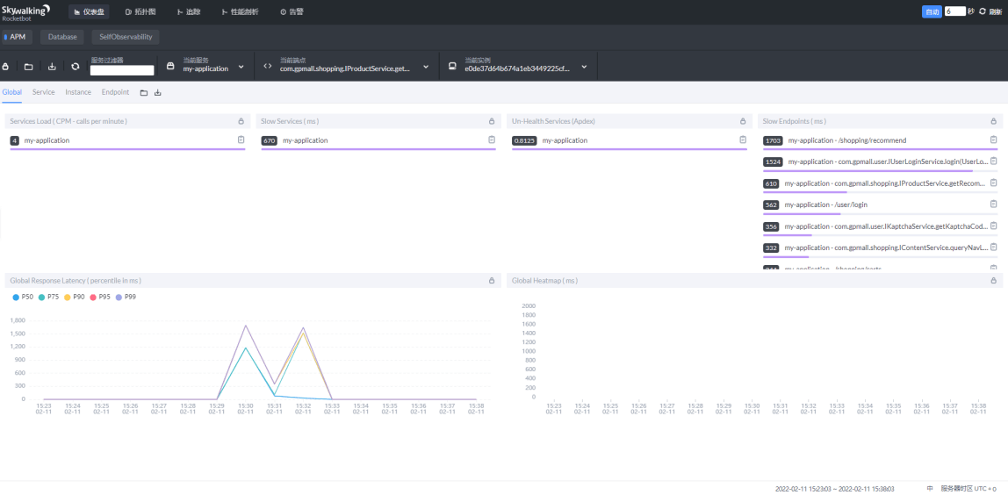Select the Global tab
The image size is (1008, 495).
[x=12, y=92]
